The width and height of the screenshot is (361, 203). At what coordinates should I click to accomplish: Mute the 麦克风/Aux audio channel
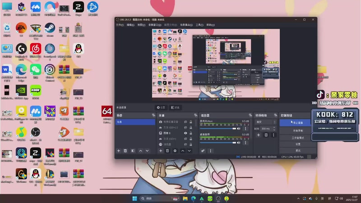tap(239, 129)
